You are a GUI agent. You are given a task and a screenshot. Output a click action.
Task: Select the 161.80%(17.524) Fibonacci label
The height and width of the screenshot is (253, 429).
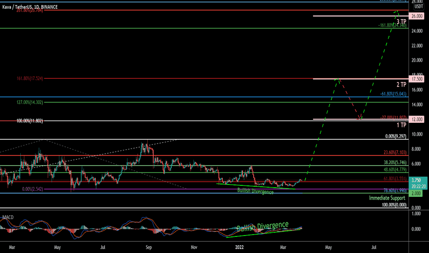coord(29,79)
